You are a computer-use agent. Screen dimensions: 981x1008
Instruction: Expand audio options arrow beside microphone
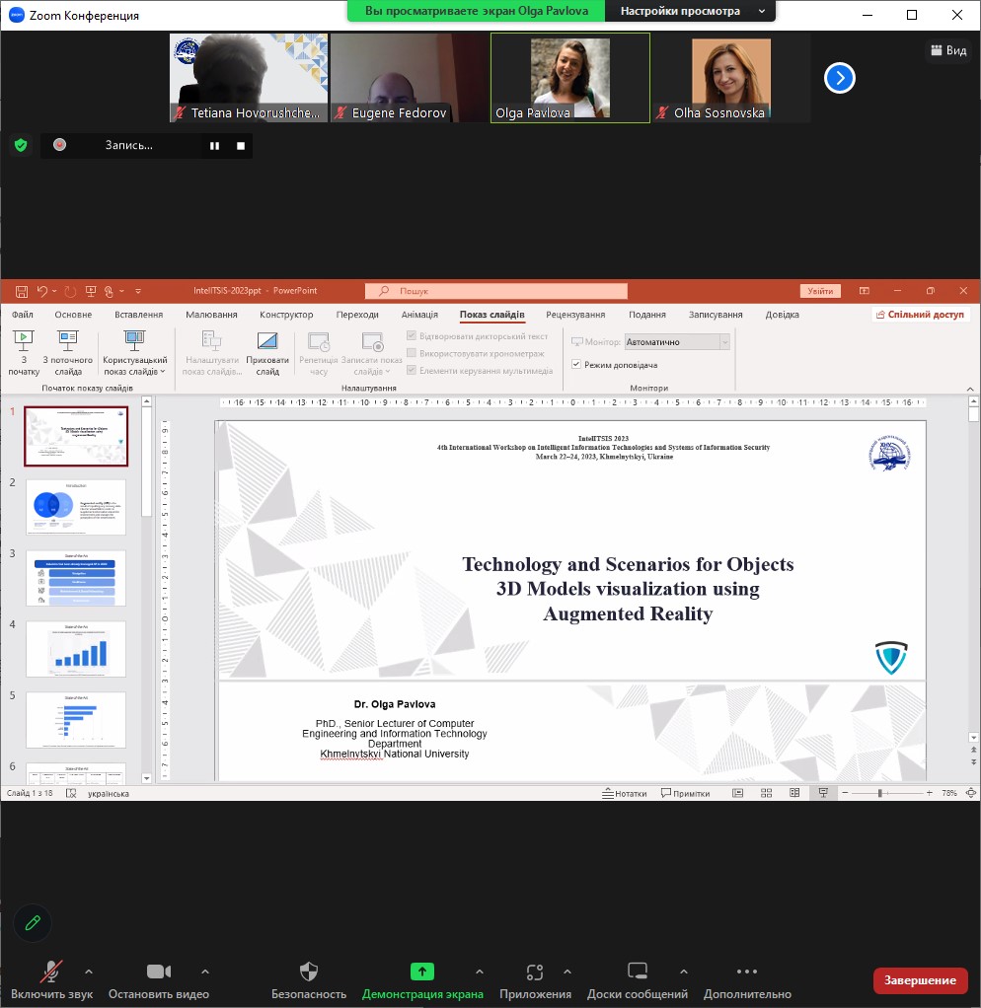pyautogui.click(x=89, y=972)
